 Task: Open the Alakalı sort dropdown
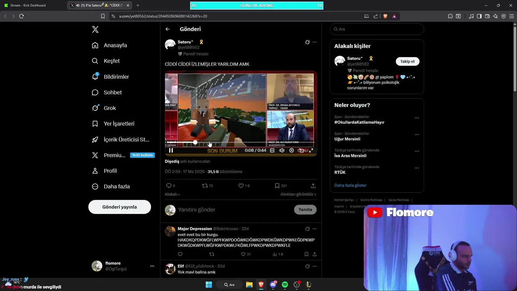point(172,194)
